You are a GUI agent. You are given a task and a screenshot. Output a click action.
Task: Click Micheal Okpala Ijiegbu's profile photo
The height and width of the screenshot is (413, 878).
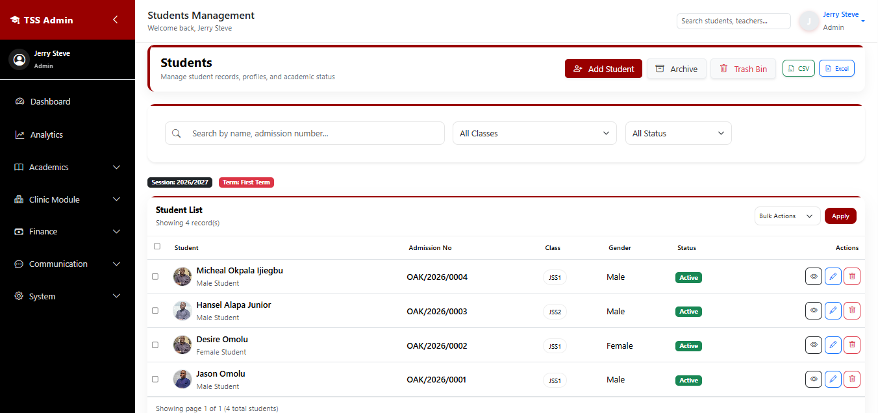coord(182,277)
